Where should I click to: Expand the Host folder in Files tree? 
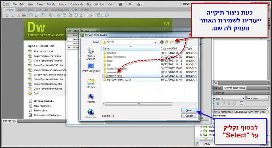point(201,131)
